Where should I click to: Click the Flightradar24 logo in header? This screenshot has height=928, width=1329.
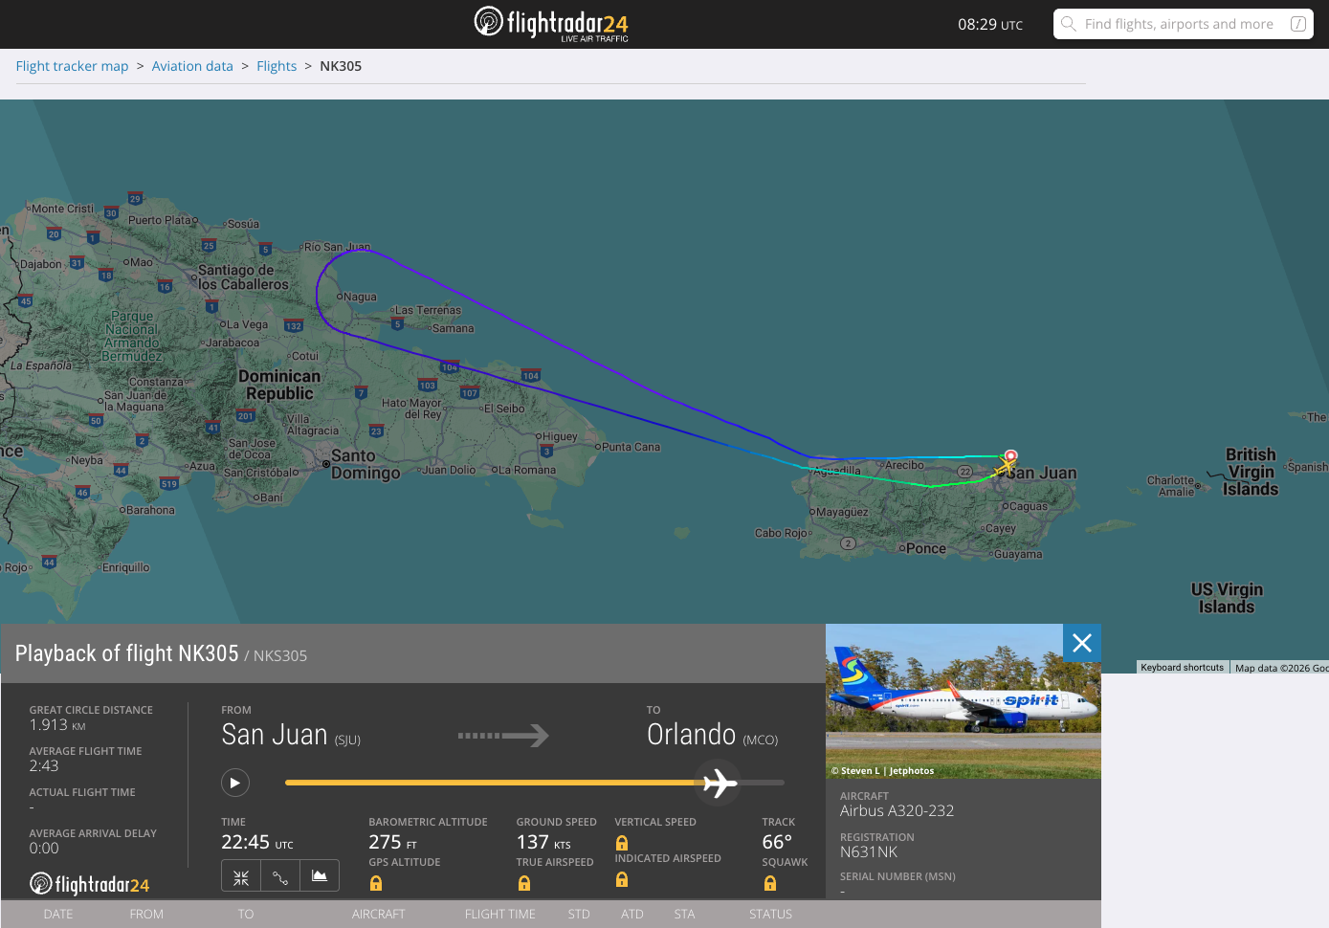[552, 24]
